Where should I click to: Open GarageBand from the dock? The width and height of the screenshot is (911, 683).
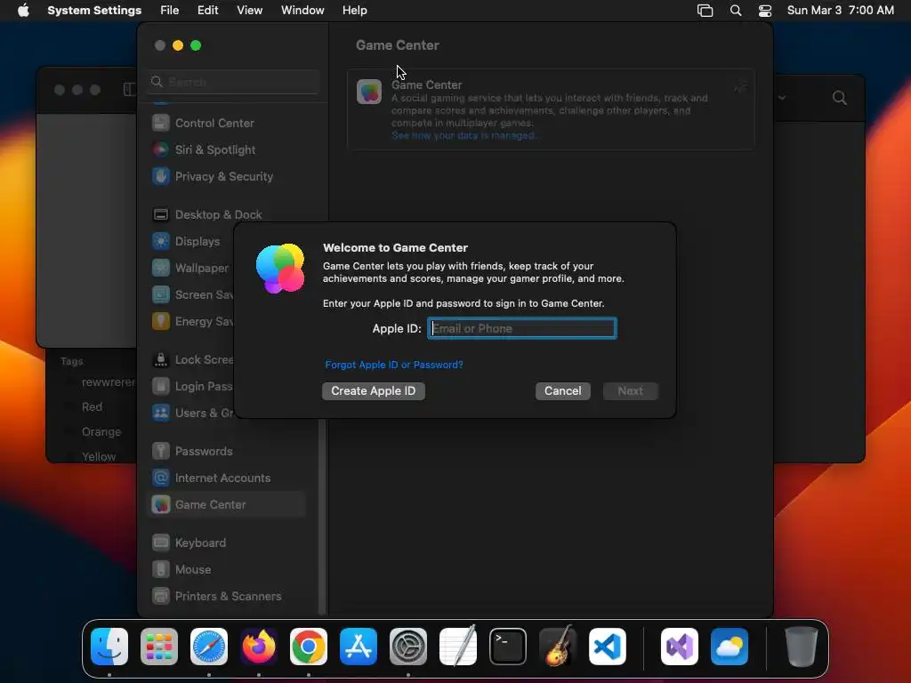(558, 647)
